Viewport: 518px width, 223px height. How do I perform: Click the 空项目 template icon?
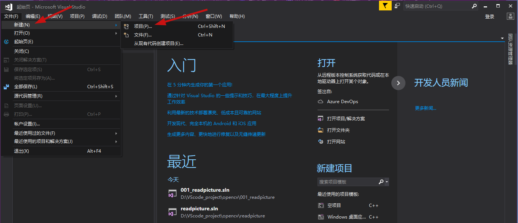(321, 206)
